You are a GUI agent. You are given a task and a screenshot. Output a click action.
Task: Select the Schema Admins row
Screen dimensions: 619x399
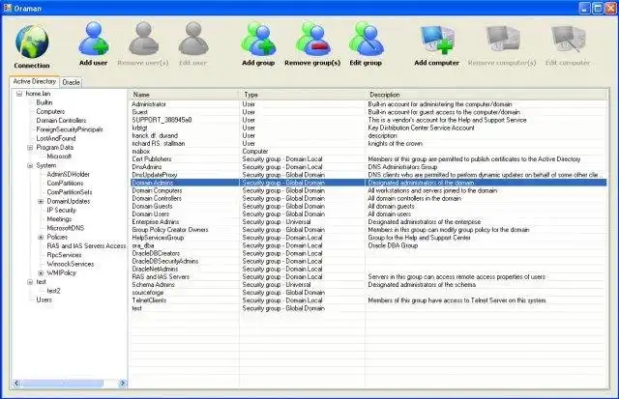pyautogui.click(x=368, y=285)
